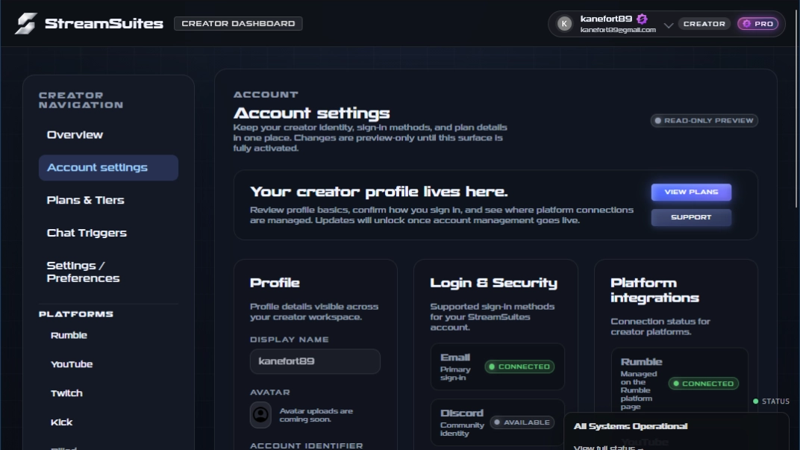Click the Support button
The width and height of the screenshot is (800, 450).
tap(690, 217)
